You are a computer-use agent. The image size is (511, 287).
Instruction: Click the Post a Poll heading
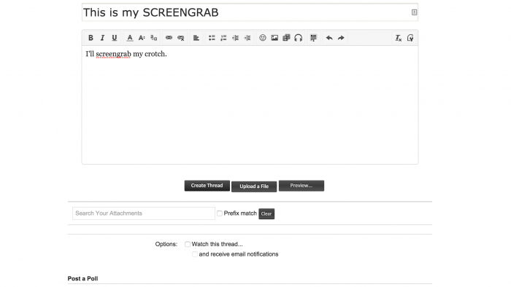tap(82, 278)
